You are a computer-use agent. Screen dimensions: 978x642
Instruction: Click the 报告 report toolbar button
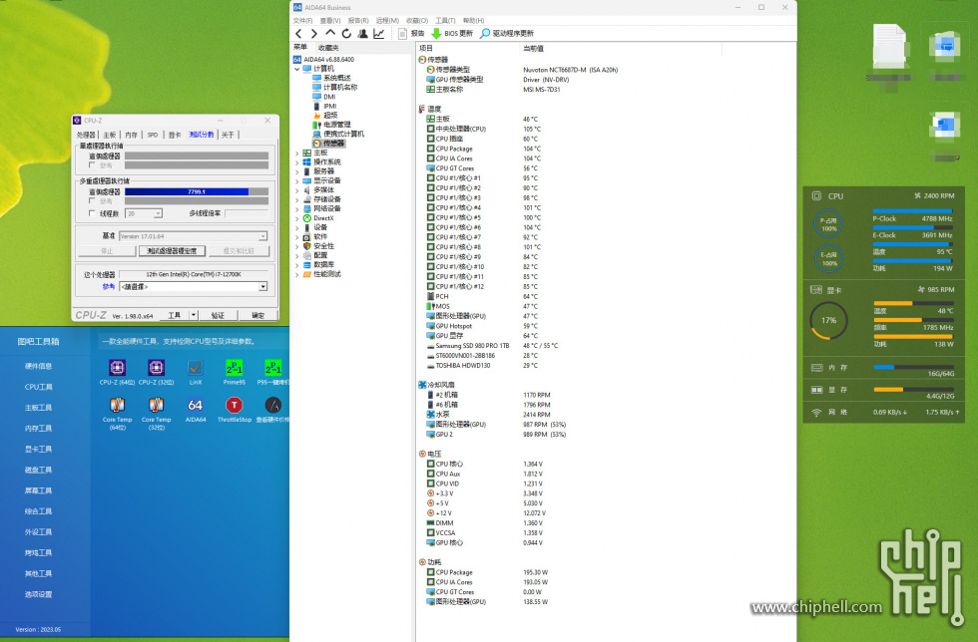point(411,34)
